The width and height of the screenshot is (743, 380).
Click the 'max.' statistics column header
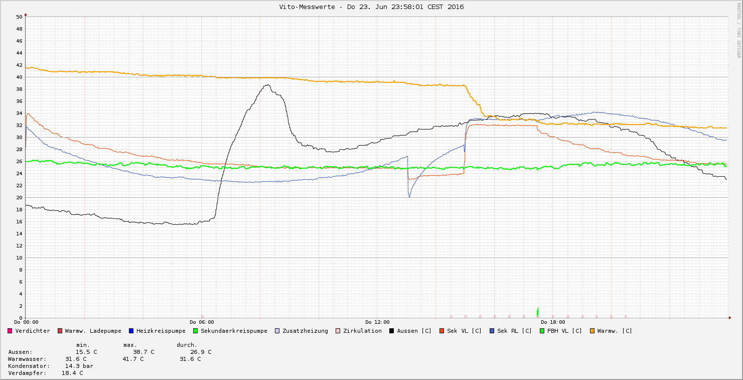coord(130,345)
